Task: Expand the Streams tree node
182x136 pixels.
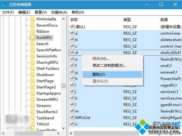Action: coord(26,106)
